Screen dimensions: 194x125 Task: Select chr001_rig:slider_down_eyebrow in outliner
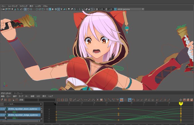coord(20,109)
